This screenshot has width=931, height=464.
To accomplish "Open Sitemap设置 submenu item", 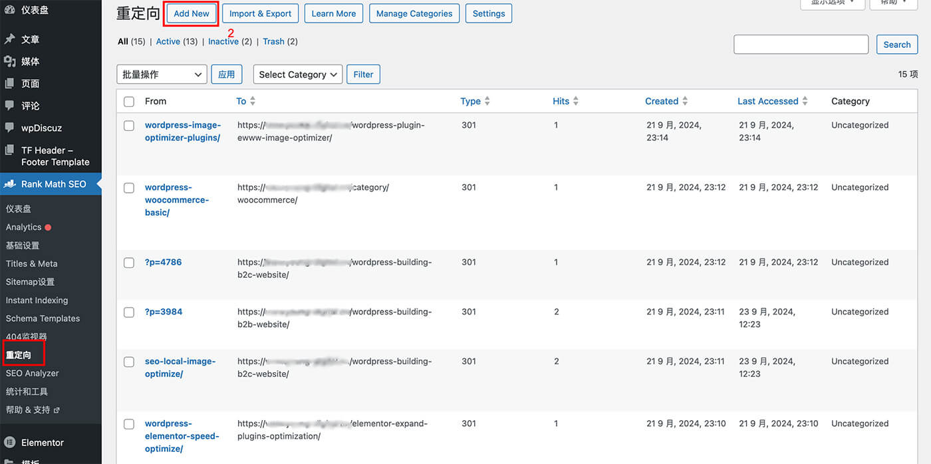I will tap(31, 282).
